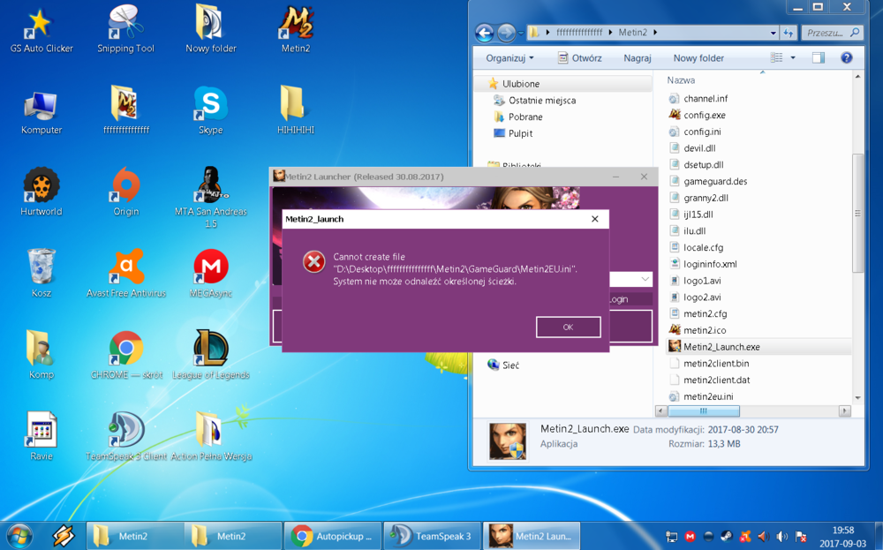Screen dimensions: 883x550
Task: Open the Winamp lightning taskbar icon
Action: [x=63, y=535]
